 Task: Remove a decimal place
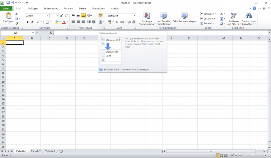[134, 22]
